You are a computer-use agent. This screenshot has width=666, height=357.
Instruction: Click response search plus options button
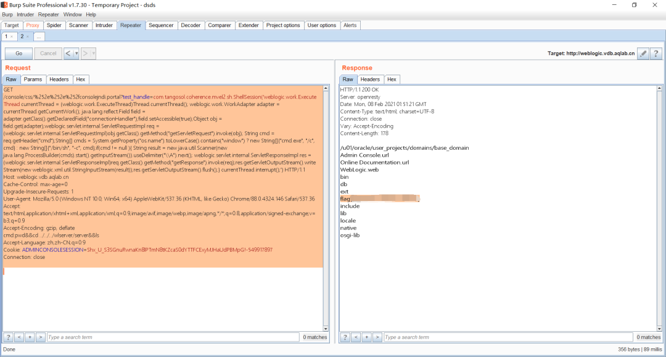tap(366, 337)
